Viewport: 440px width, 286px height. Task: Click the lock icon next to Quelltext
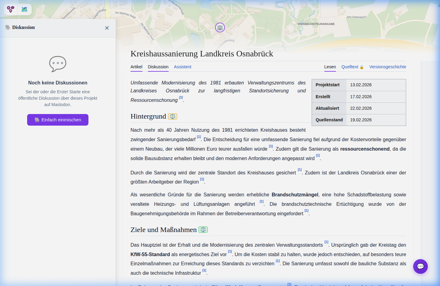[362, 66]
